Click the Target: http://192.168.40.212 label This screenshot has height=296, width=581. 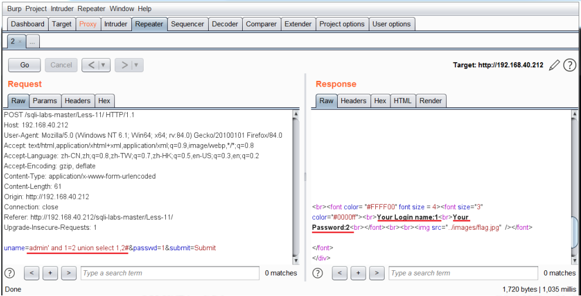(498, 65)
